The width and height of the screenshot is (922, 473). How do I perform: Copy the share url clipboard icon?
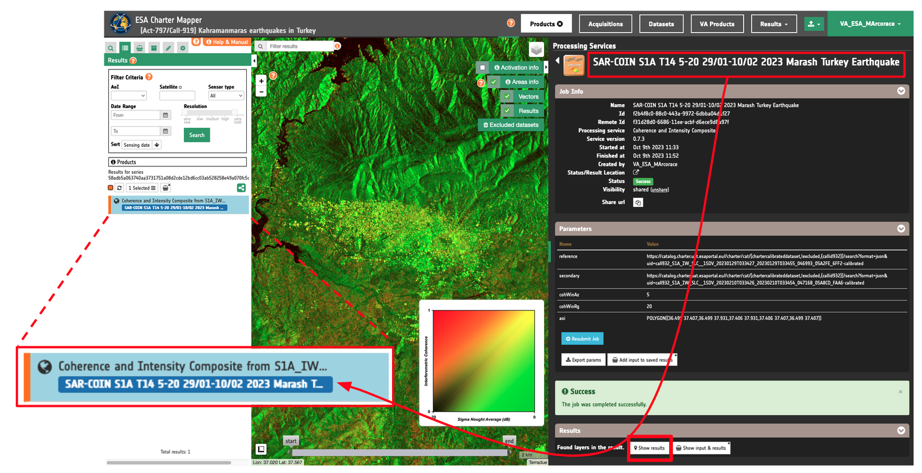(638, 202)
